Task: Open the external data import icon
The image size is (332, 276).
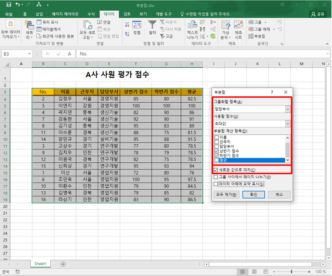Action: [x=10, y=24]
